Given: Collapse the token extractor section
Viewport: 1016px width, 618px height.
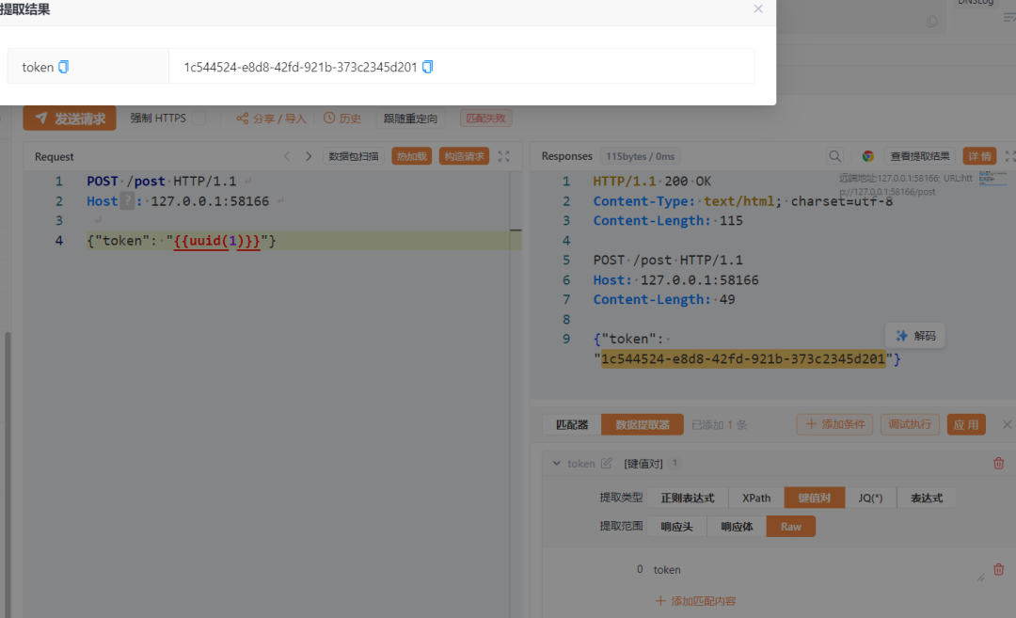Looking at the screenshot, I should click(x=556, y=463).
